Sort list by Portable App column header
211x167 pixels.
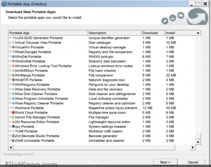tap(47, 33)
